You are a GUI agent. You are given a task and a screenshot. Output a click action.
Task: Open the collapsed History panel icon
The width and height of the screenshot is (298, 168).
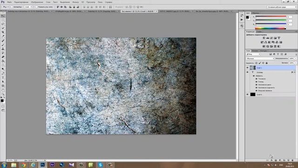pos(242,15)
